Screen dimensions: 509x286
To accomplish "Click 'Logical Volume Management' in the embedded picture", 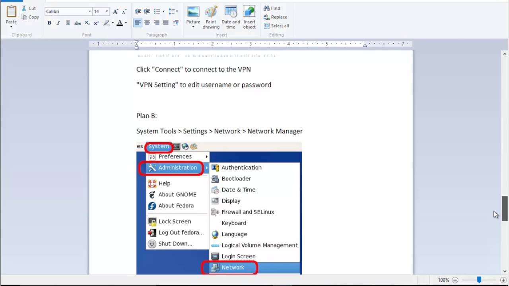I will [260, 245].
